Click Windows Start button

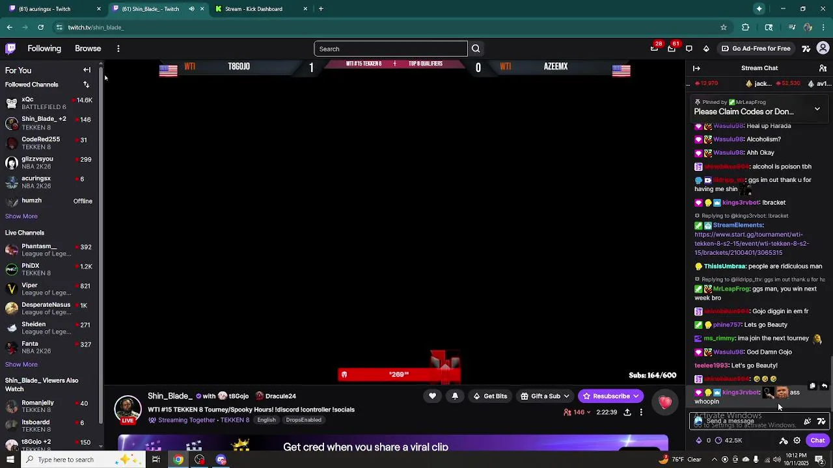pyautogui.click(x=10, y=460)
